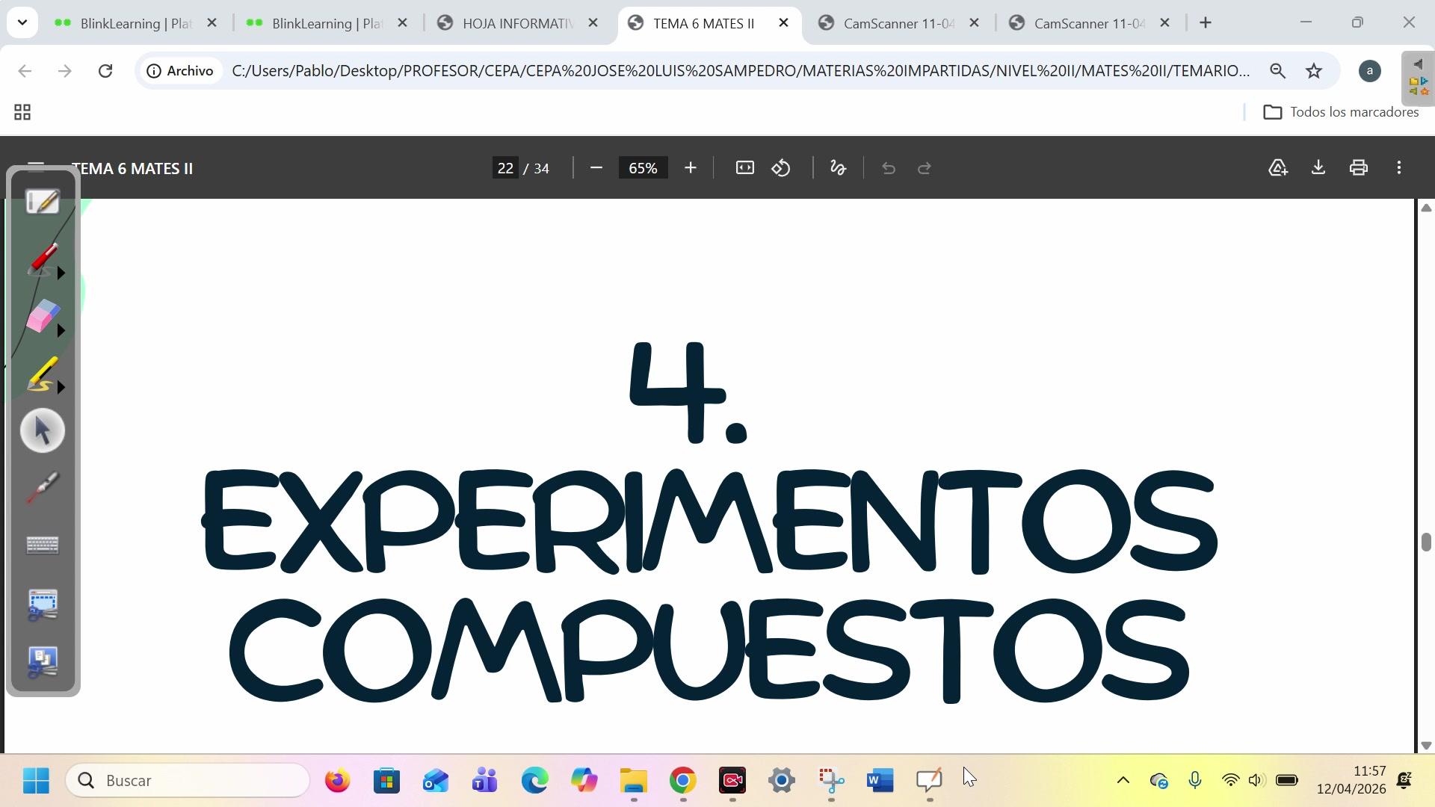Screen dimensions: 1435x807
Task: Toggle the PDF draw annotation mode
Action: (x=838, y=168)
